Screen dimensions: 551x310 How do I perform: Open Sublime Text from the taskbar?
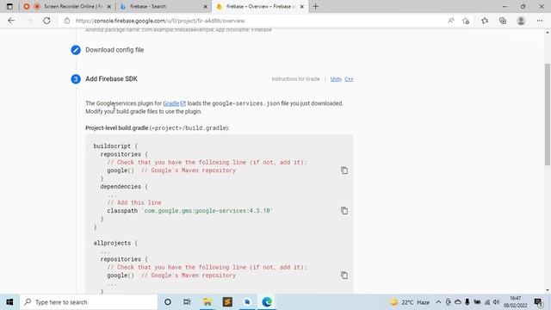[x=227, y=302]
